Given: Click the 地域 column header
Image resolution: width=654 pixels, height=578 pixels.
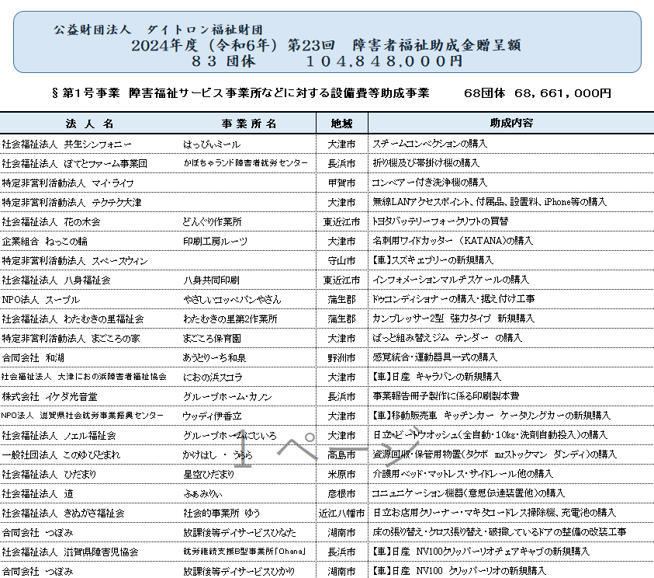Looking at the screenshot, I should click(341, 124).
